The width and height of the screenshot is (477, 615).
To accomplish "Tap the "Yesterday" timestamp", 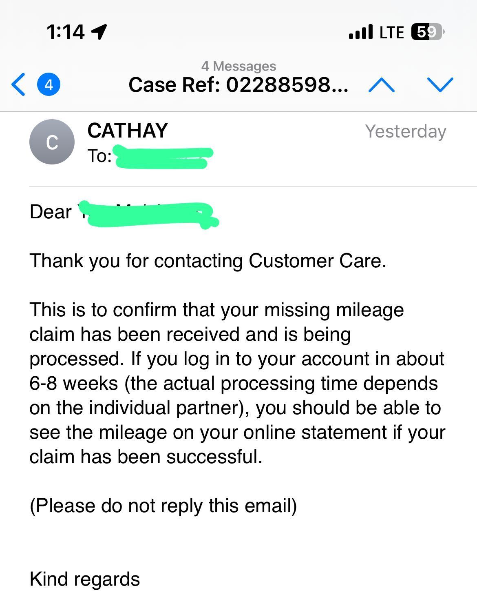I will click(406, 131).
